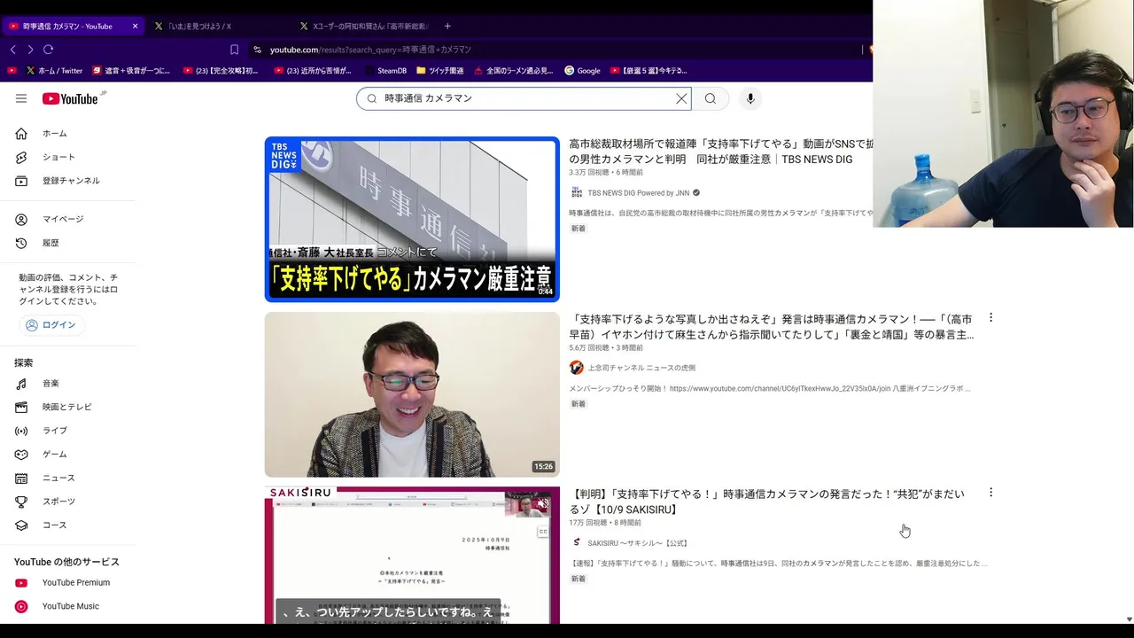1134x638 pixels.
Task: Click the 上念司チャンネル channel avatar
Action: [x=577, y=368]
